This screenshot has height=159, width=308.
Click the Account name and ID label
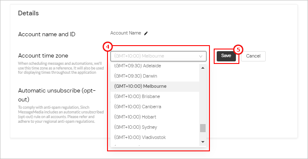pos(47,35)
